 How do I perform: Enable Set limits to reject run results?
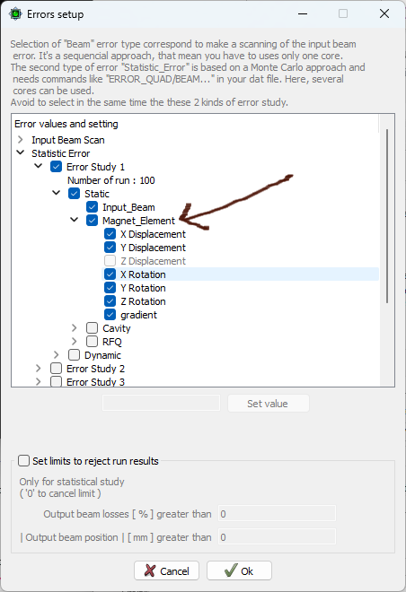24,461
